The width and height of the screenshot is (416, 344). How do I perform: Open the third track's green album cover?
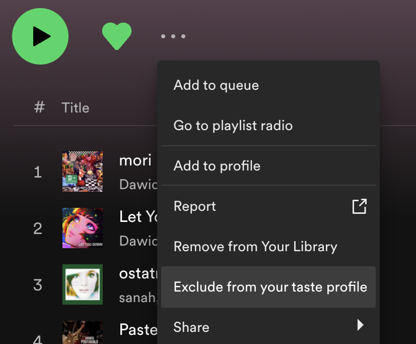point(83,284)
